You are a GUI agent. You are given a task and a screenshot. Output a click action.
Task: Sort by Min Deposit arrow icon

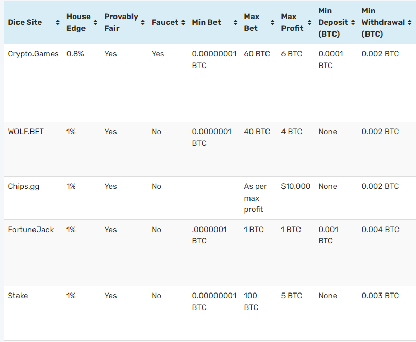point(353,23)
